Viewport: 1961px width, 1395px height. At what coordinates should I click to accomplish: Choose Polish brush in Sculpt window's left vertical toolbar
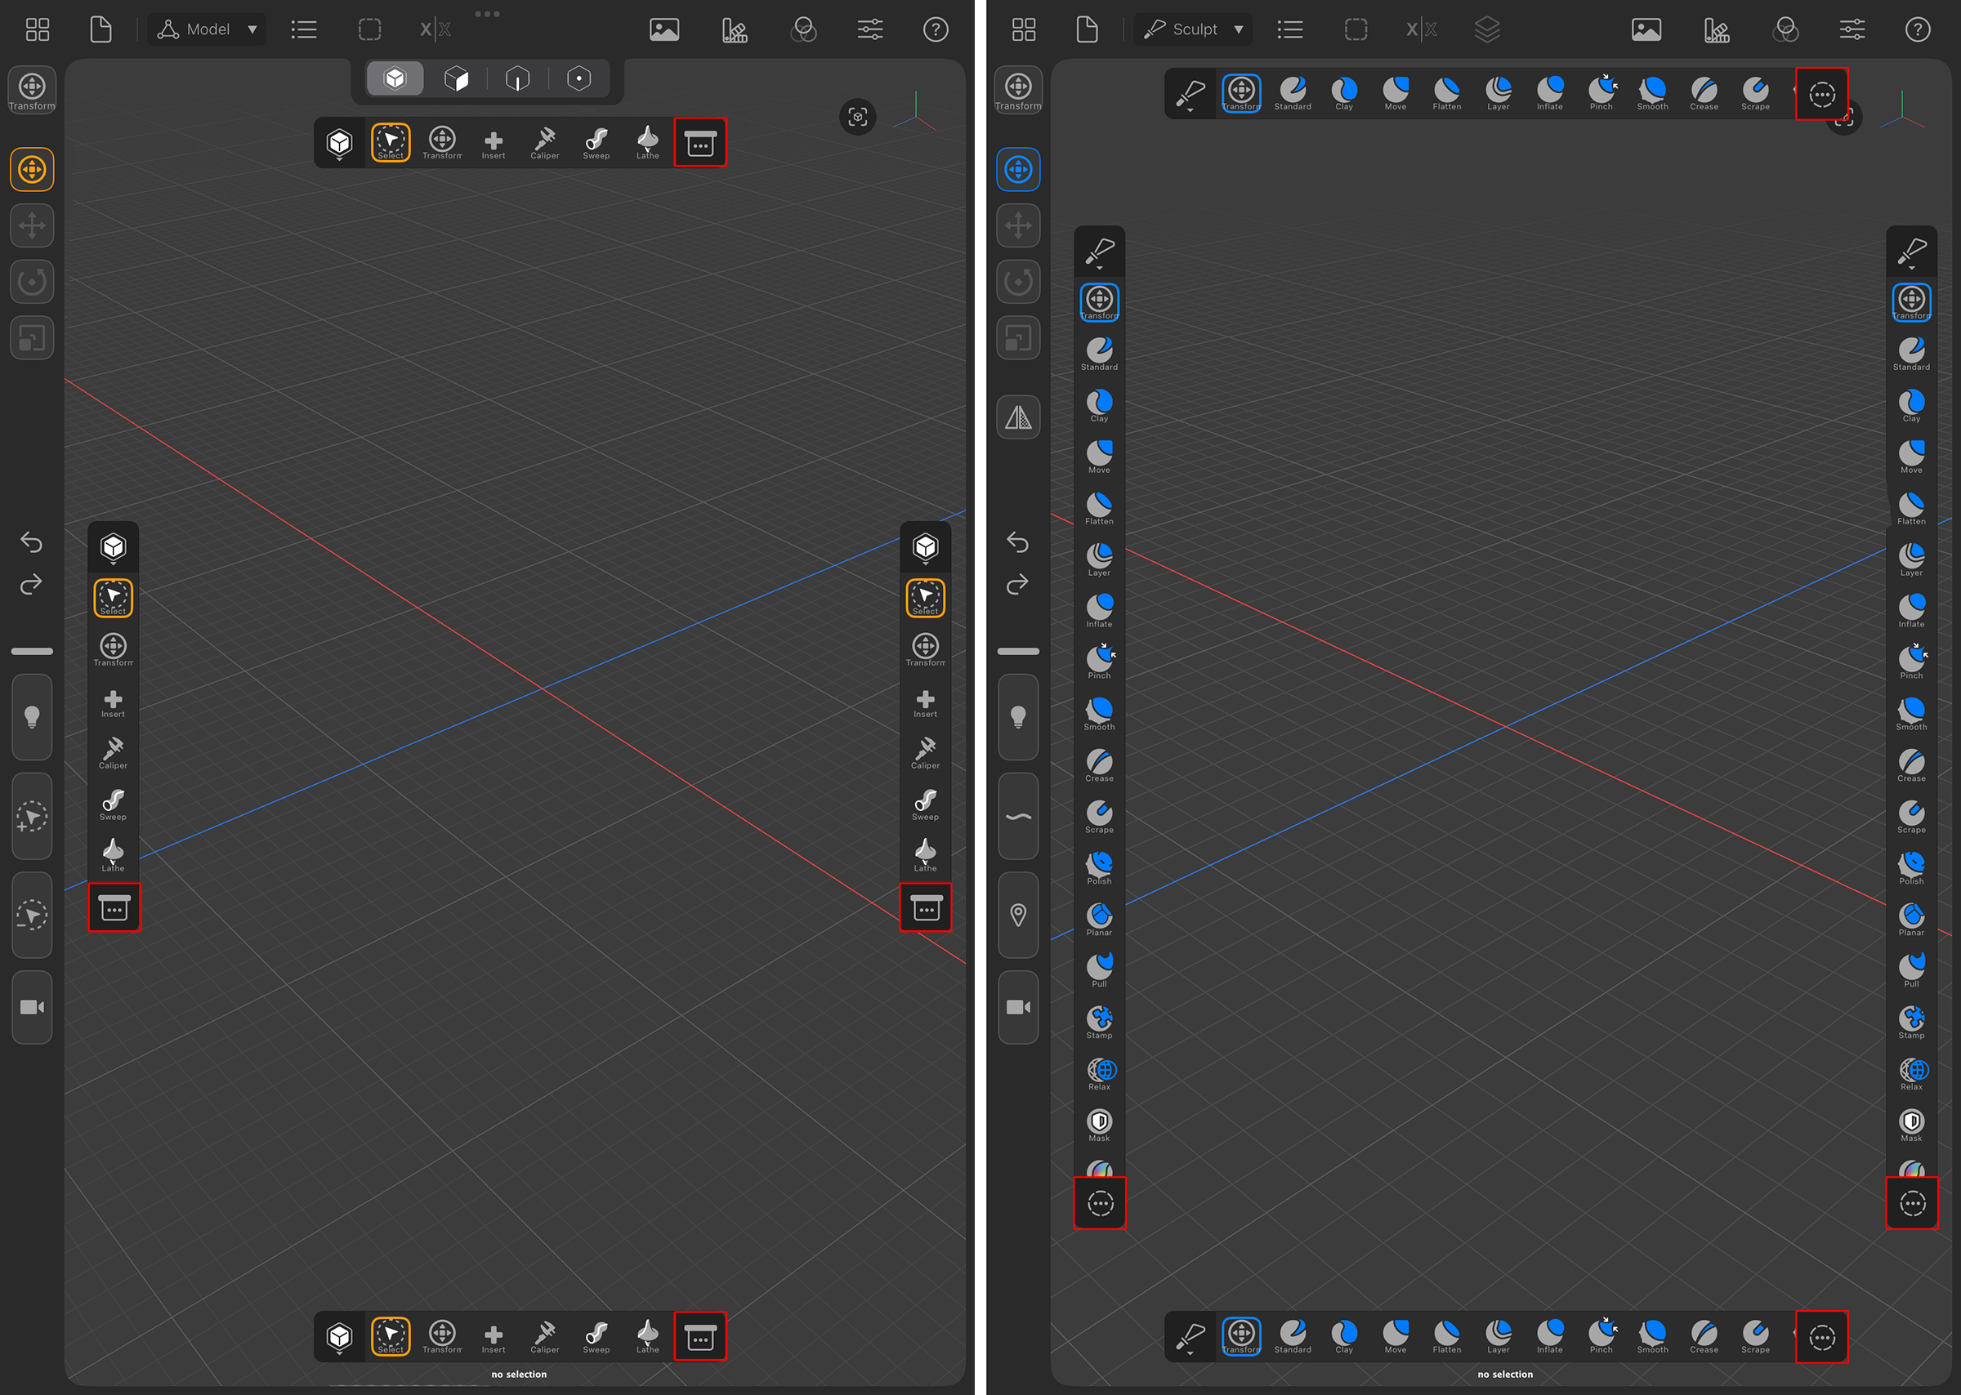click(1099, 867)
